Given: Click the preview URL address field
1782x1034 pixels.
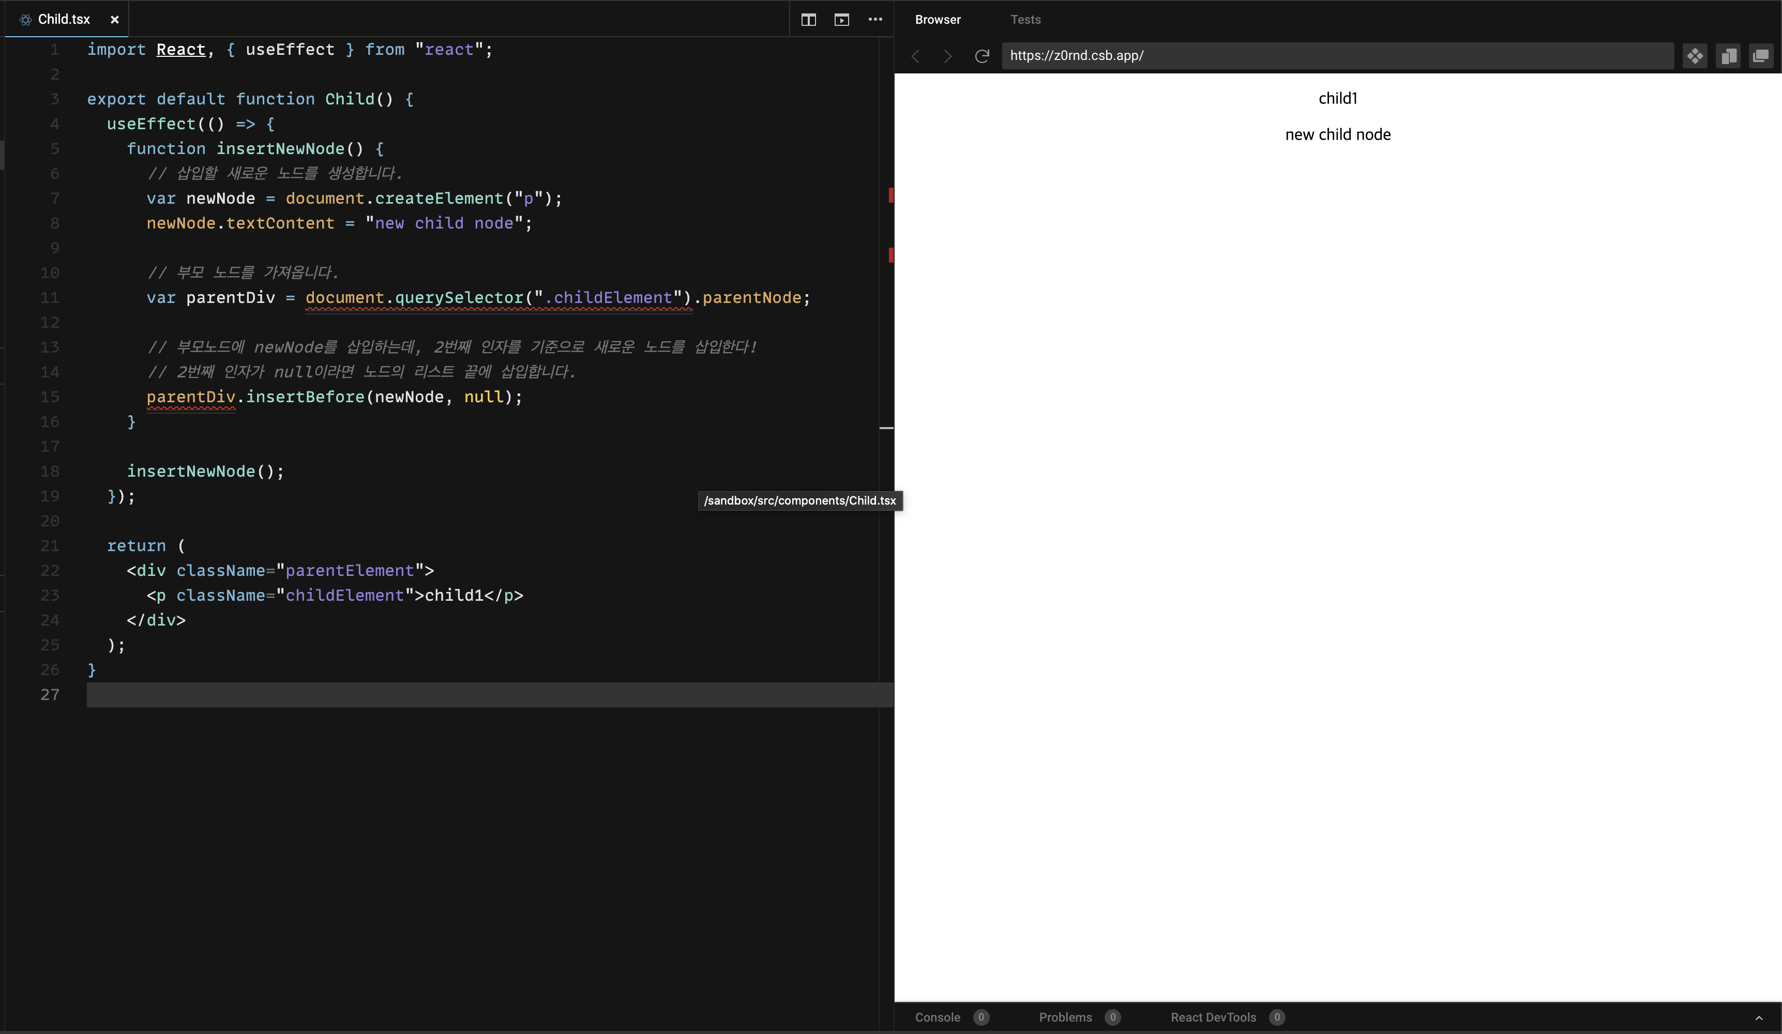Looking at the screenshot, I should click(1336, 56).
